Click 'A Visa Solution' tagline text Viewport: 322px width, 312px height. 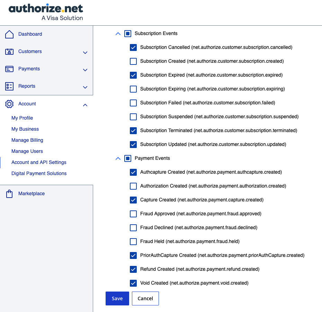[x=62, y=18]
